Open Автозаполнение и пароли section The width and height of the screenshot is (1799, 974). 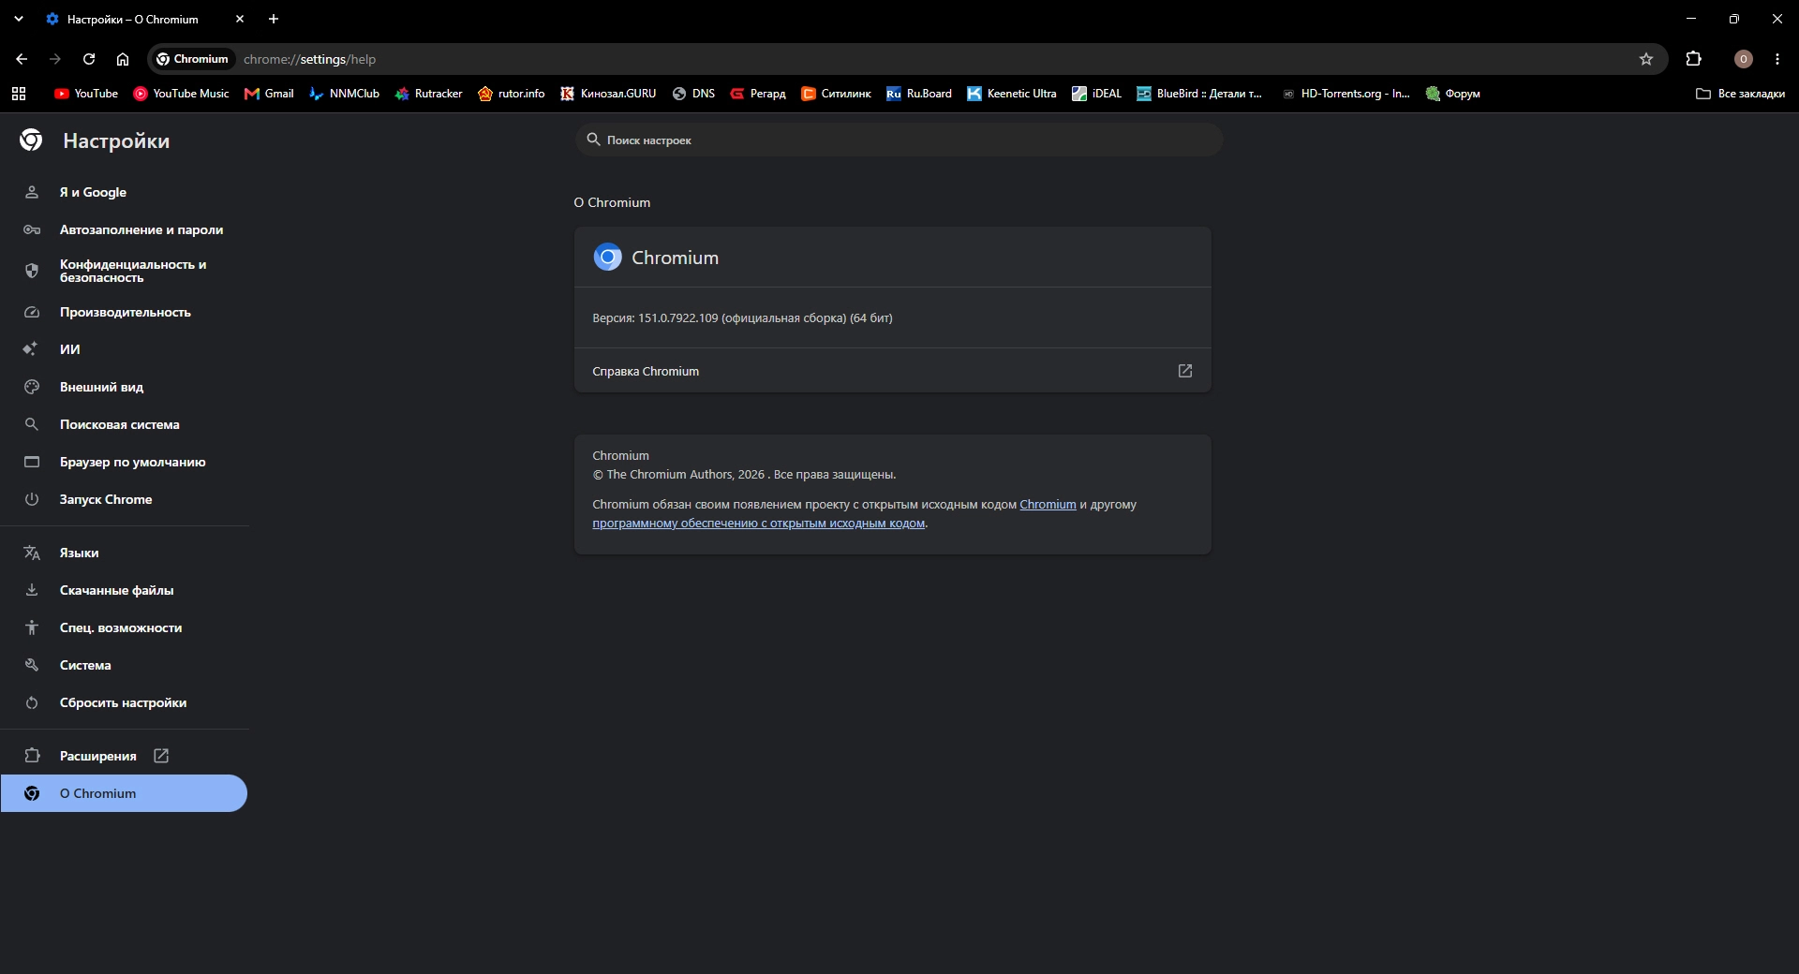pos(124,229)
